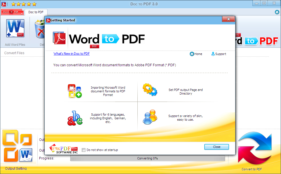
Task: Click the FoxPDF Software Inc logo
Action: [x=64, y=149]
